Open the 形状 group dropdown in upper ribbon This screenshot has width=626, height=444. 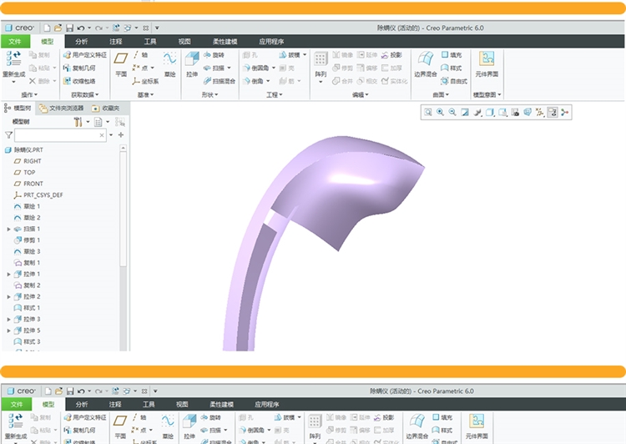[x=210, y=94]
